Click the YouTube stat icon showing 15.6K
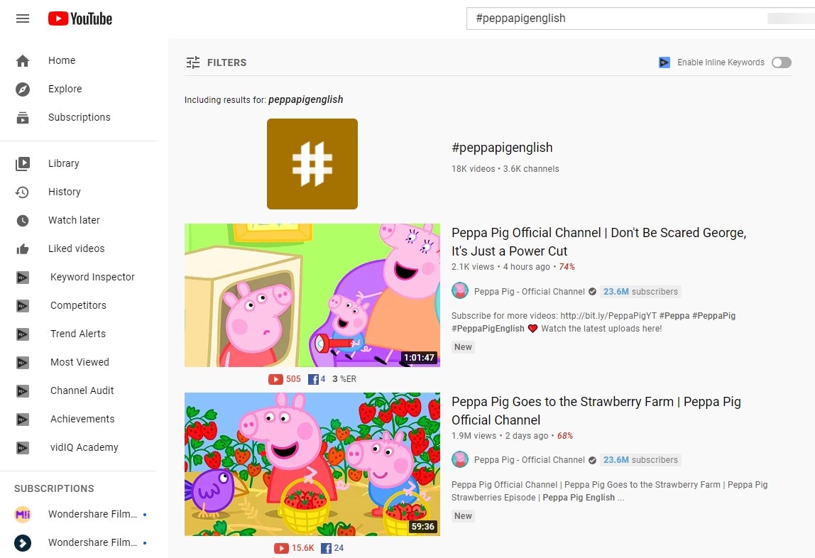 pyautogui.click(x=281, y=548)
